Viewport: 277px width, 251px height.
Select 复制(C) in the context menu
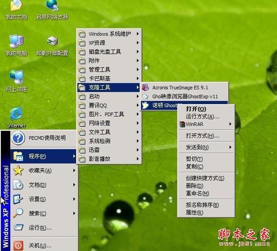click(206, 167)
